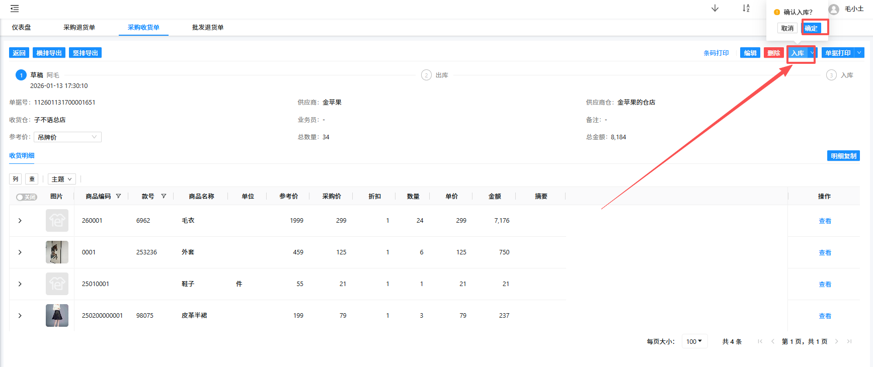Open the user avatar icon for 毛小土

click(x=834, y=9)
